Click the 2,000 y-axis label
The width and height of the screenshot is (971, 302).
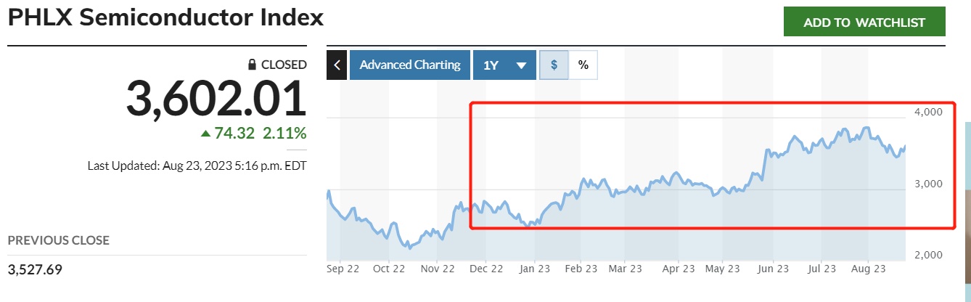point(926,255)
